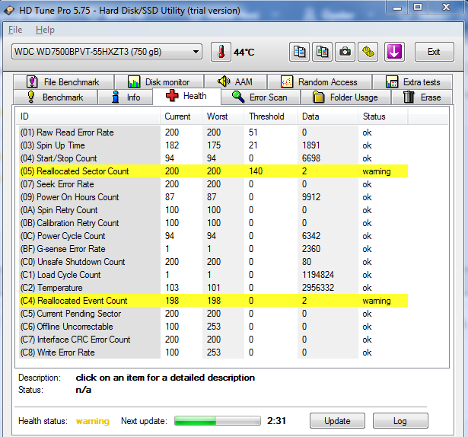Select the Start/Stop Count row
The height and width of the screenshot is (437, 468).
[x=213, y=158]
